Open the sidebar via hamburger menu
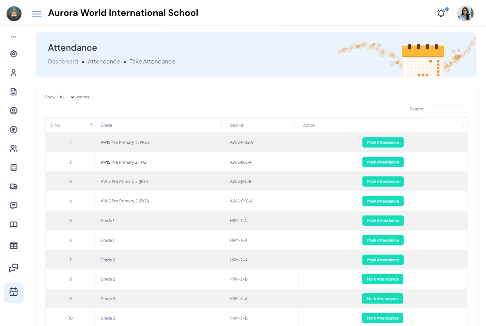The width and height of the screenshot is (486, 326). [36, 14]
